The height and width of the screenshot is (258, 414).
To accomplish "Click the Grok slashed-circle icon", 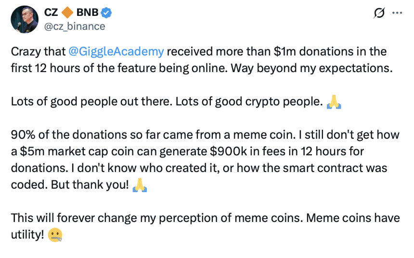I will click(379, 13).
